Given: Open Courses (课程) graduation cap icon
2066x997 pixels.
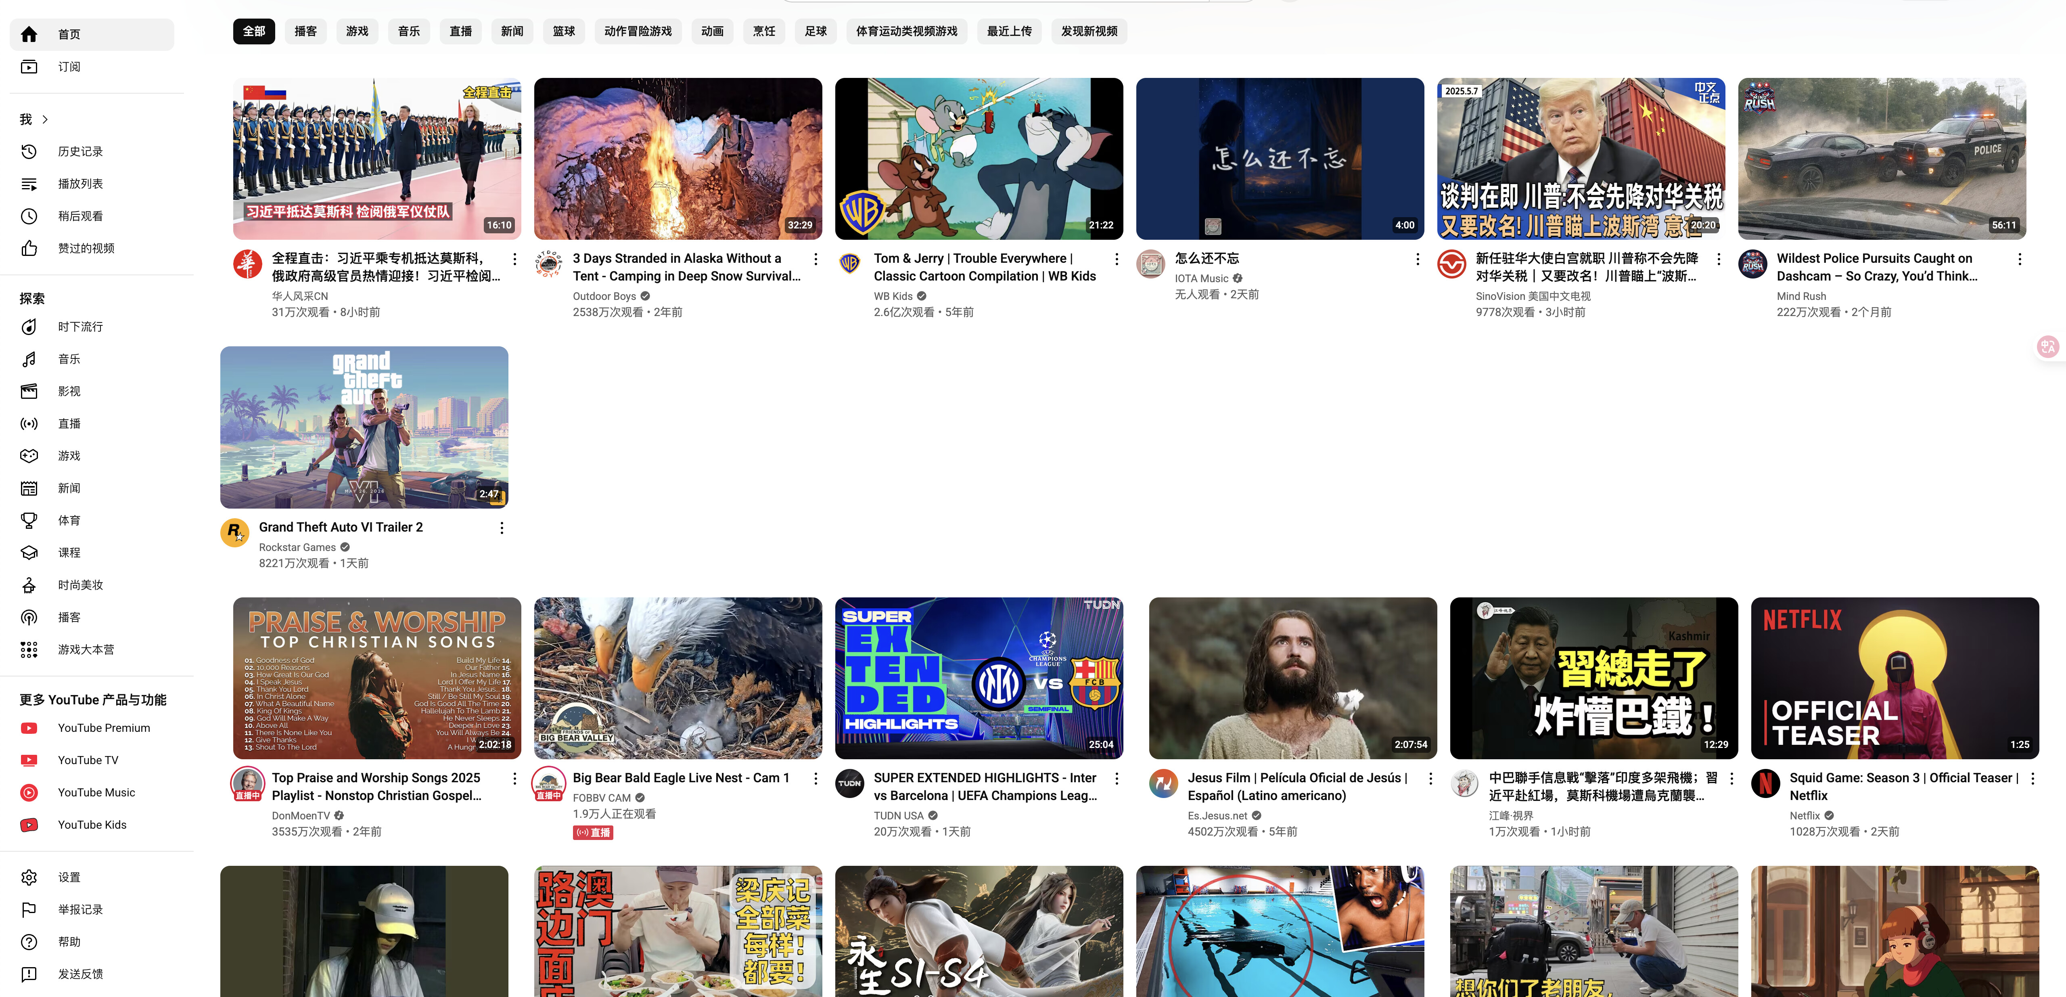Looking at the screenshot, I should 29,553.
